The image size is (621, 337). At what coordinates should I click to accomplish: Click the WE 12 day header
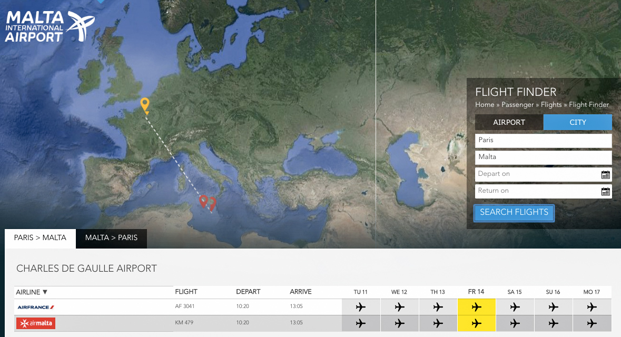click(x=399, y=292)
